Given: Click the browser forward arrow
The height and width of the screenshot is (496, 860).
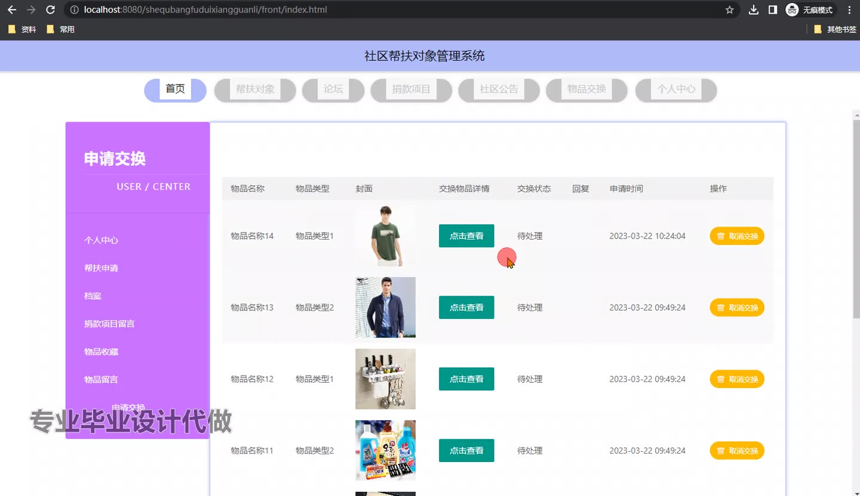Looking at the screenshot, I should 31,10.
